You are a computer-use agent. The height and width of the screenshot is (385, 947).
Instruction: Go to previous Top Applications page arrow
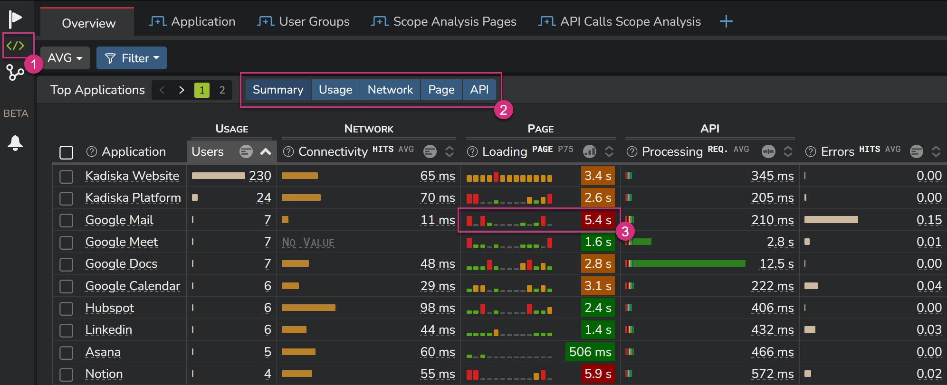(x=162, y=90)
